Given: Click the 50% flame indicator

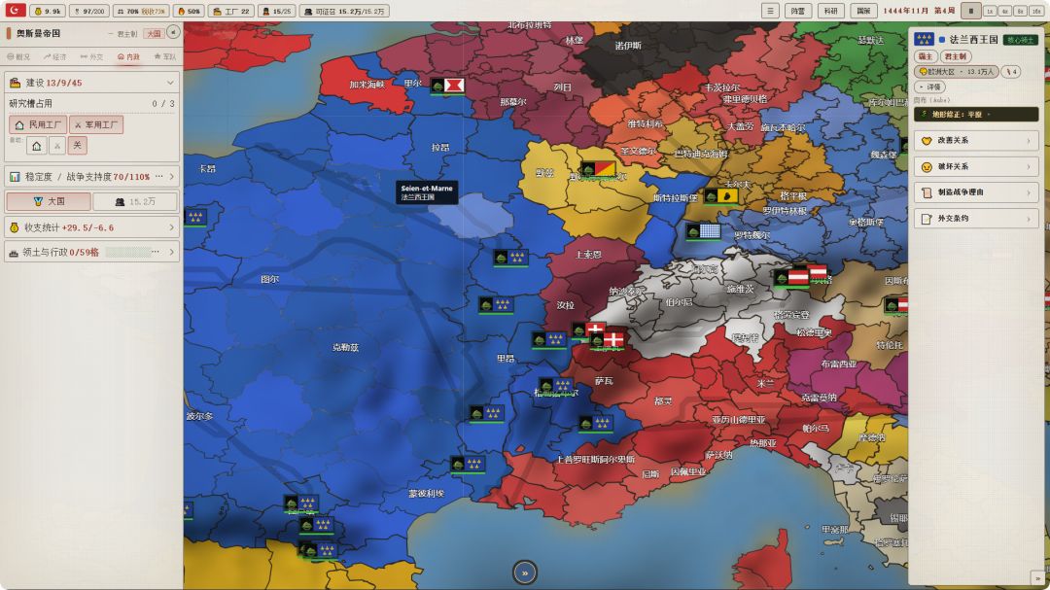Looking at the screenshot, I should click(189, 11).
